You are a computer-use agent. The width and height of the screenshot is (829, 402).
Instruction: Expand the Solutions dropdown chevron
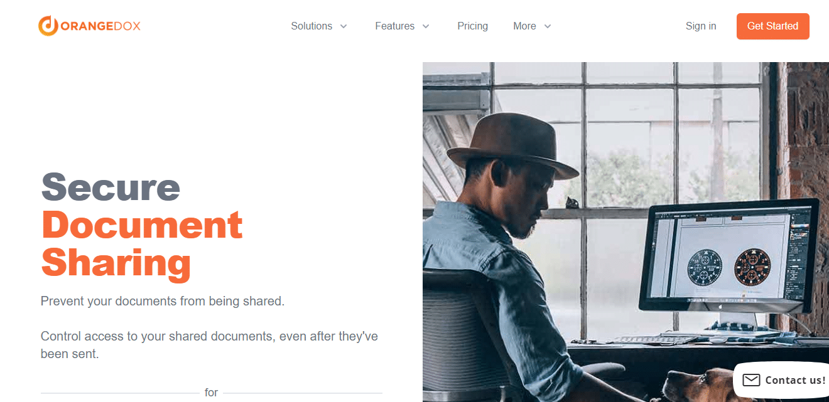(344, 26)
